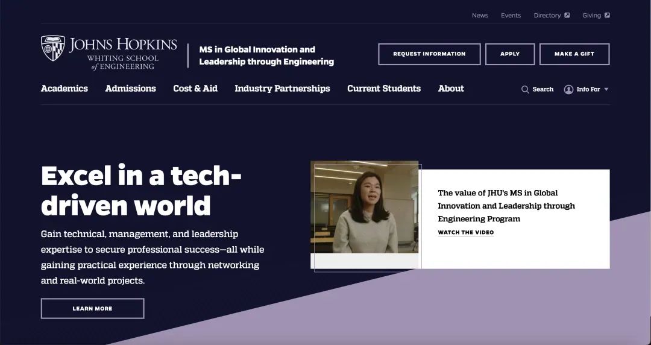
Task: Go to Industry Partnerships section
Action: tap(282, 88)
